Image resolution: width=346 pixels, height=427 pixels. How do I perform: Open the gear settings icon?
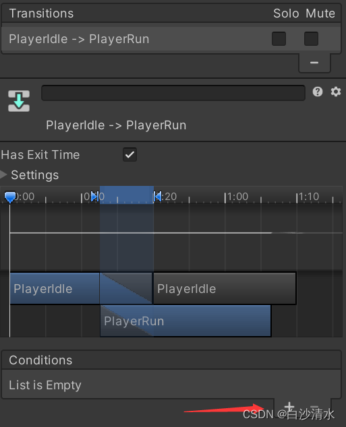pyautogui.click(x=336, y=92)
